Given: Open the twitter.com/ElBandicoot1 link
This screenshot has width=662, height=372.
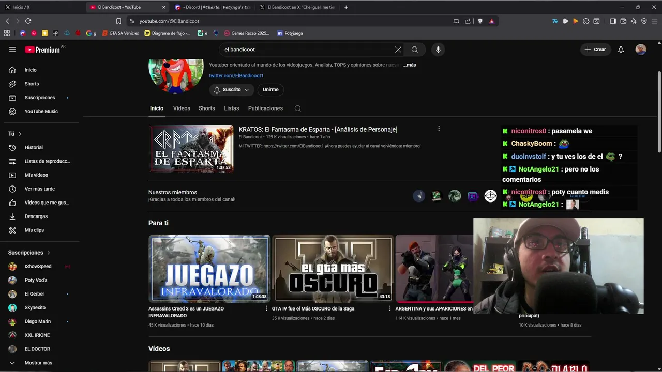Looking at the screenshot, I should (x=236, y=76).
